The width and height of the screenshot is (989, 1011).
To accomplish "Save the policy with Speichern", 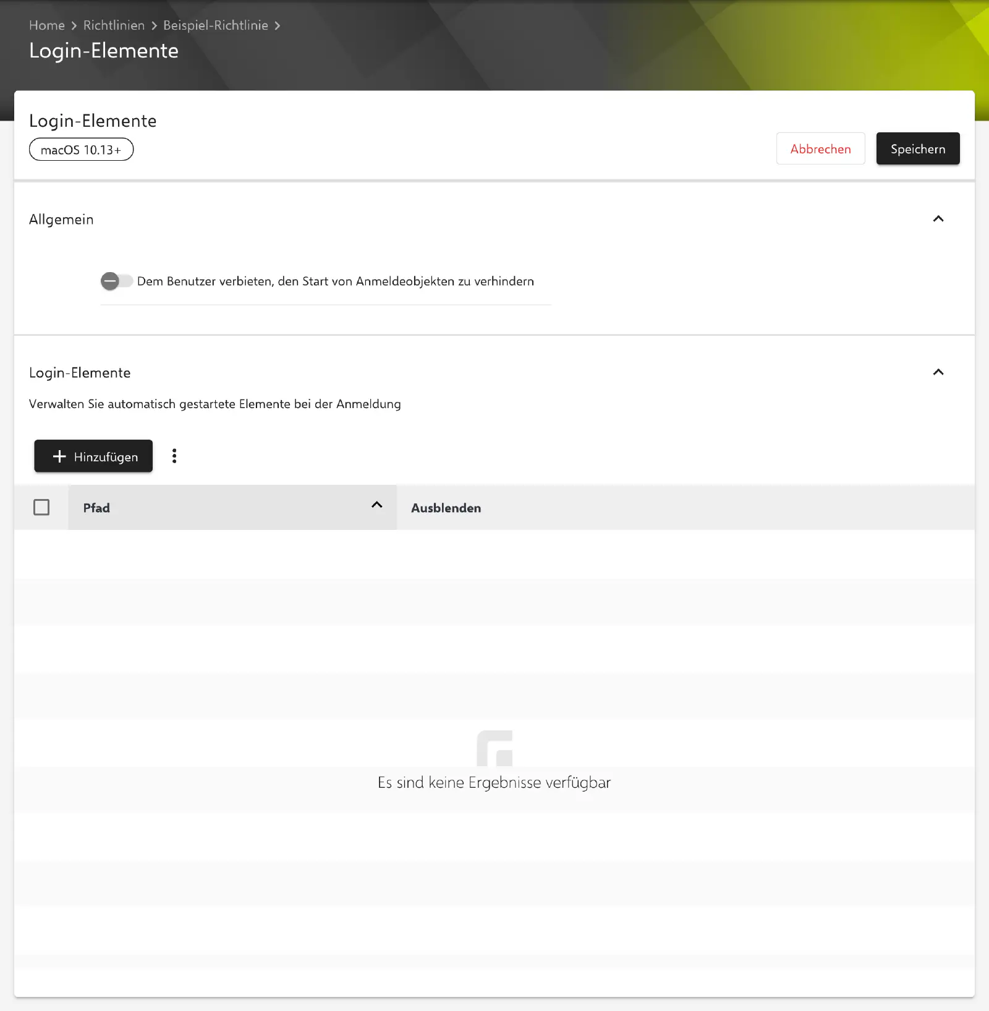I will 918,148.
